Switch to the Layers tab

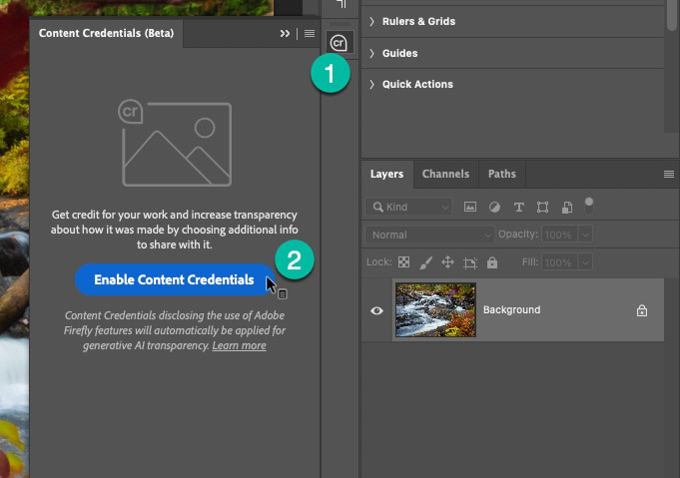point(386,174)
